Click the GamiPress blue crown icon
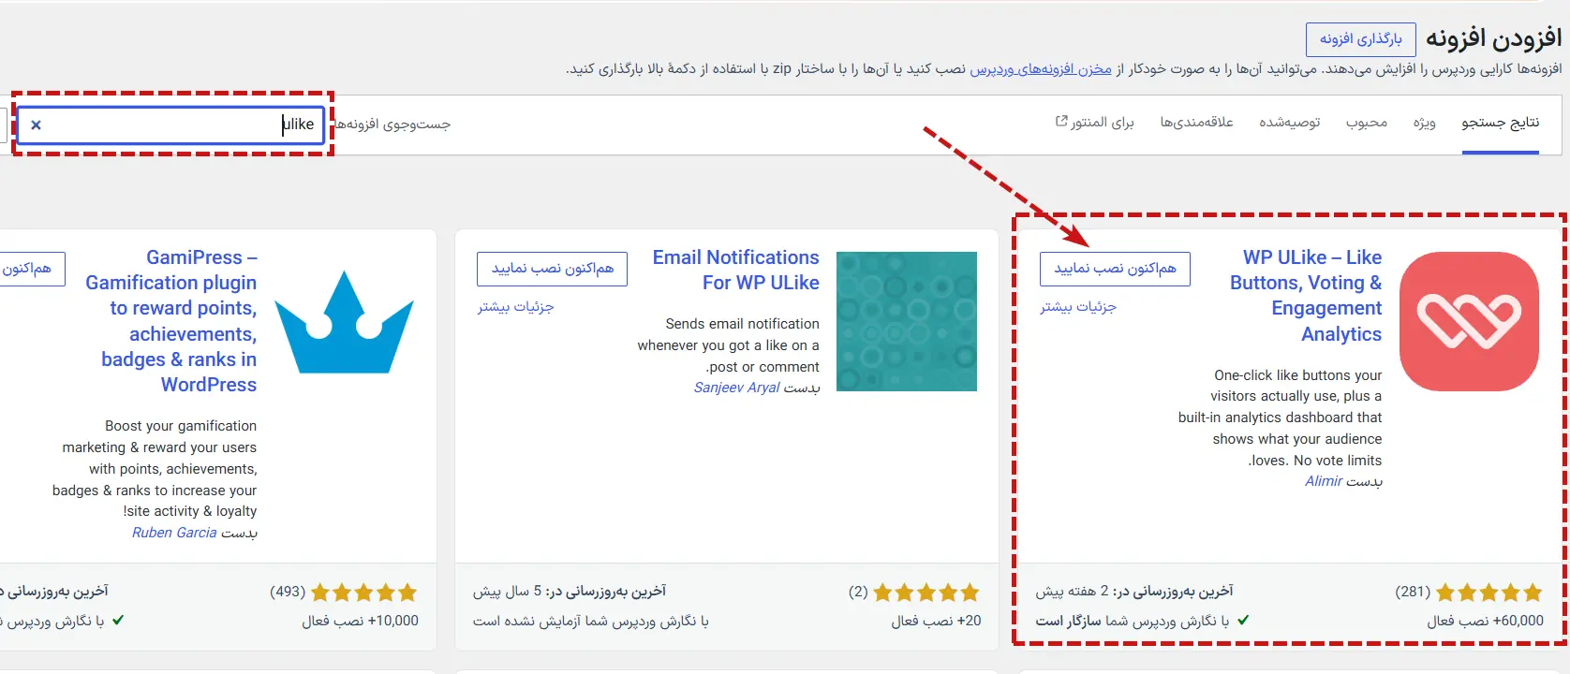This screenshot has width=1570, height=674. 345,322
